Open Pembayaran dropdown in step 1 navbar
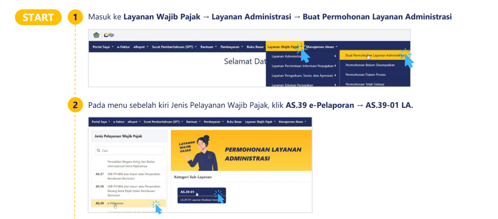Image resolution: width=498 pixels, height=219 pixels. (232, 47)
